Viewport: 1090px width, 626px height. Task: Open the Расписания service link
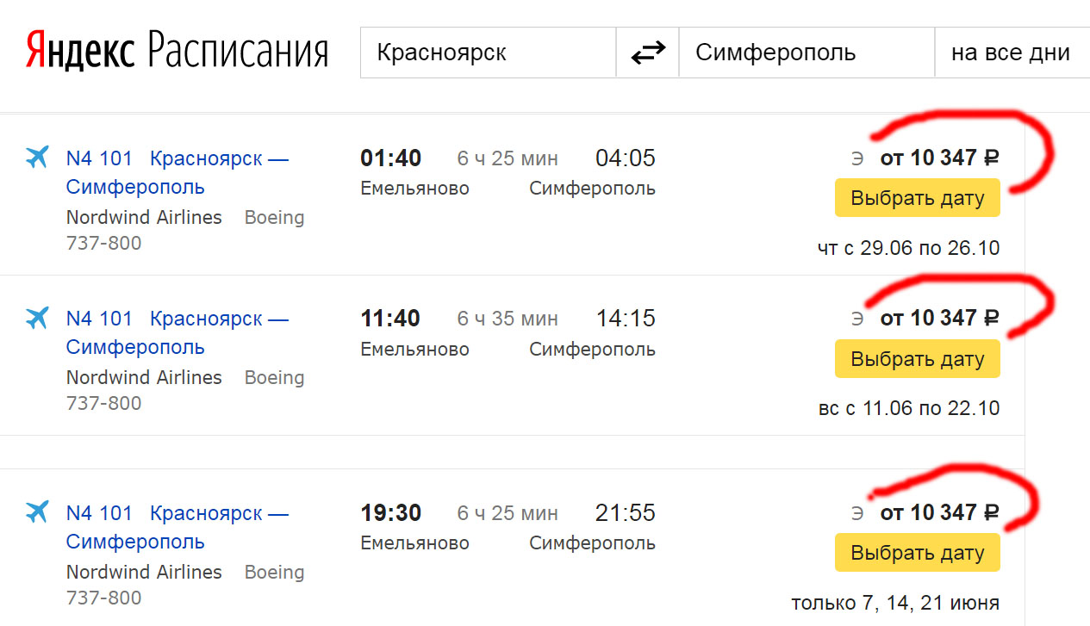[x=238, y=52]
